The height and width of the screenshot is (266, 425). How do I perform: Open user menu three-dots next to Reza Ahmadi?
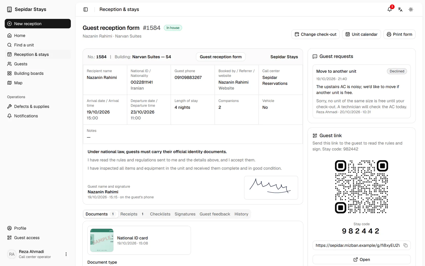tap(66, 254)
